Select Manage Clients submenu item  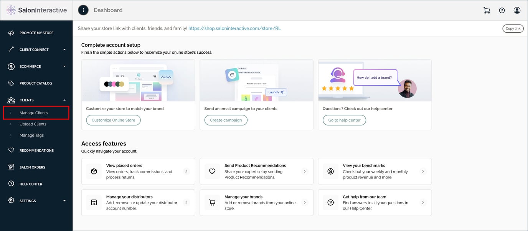point(36,113)
